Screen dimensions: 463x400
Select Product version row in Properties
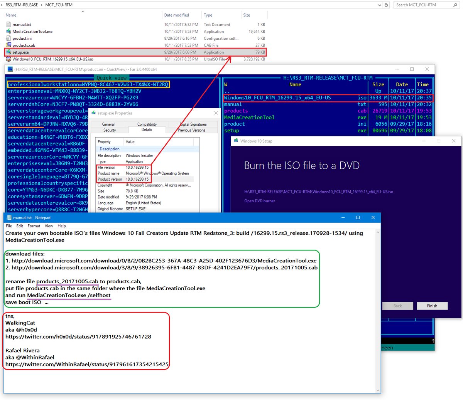145,180
